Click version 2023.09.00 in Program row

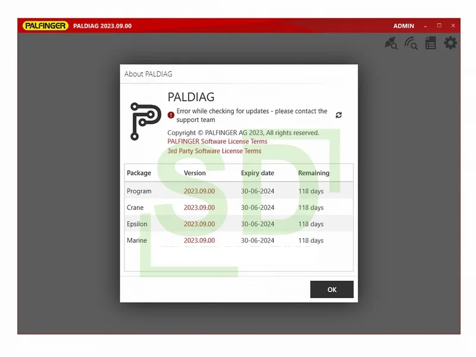click(x=199, y=191)
